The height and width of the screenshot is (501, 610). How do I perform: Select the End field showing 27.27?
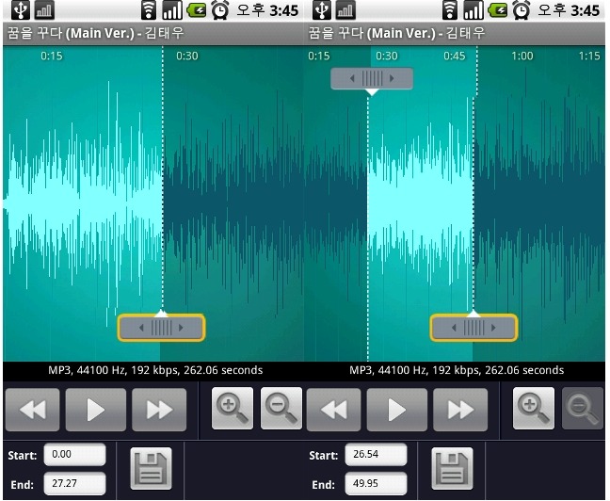(x=74, y=483)
